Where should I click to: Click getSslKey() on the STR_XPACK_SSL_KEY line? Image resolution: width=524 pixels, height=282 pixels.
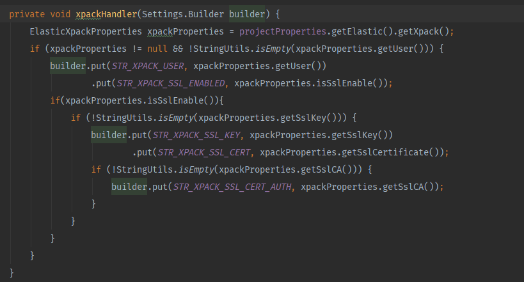[360, 136]
